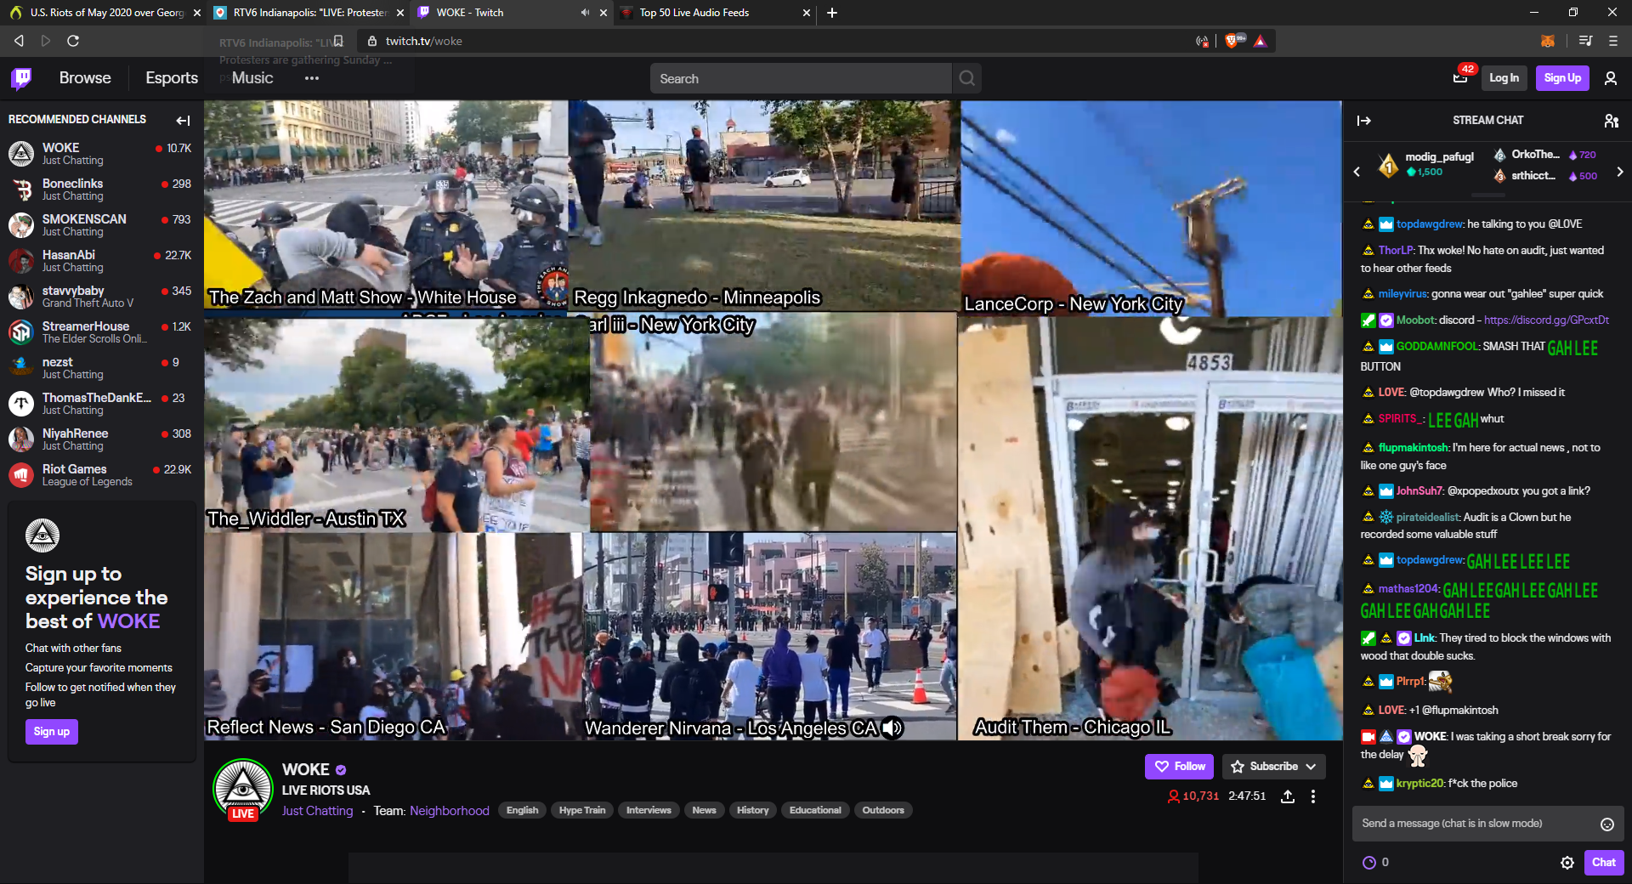Open stream options three-dot menu
This screenshot has width=1632, height=884.
[x=1313, y=796]
